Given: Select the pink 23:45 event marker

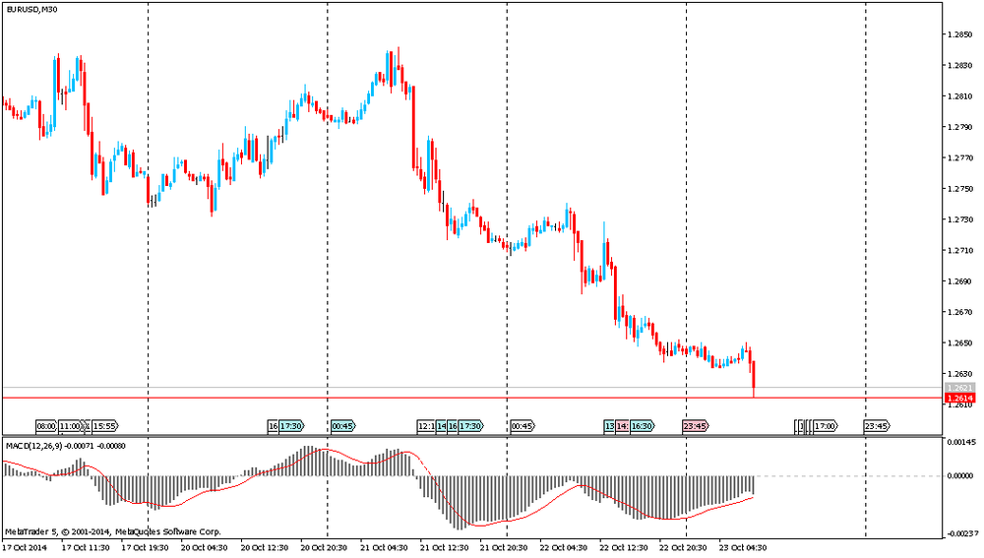Looking at the screenshot, I should point(696,426).
